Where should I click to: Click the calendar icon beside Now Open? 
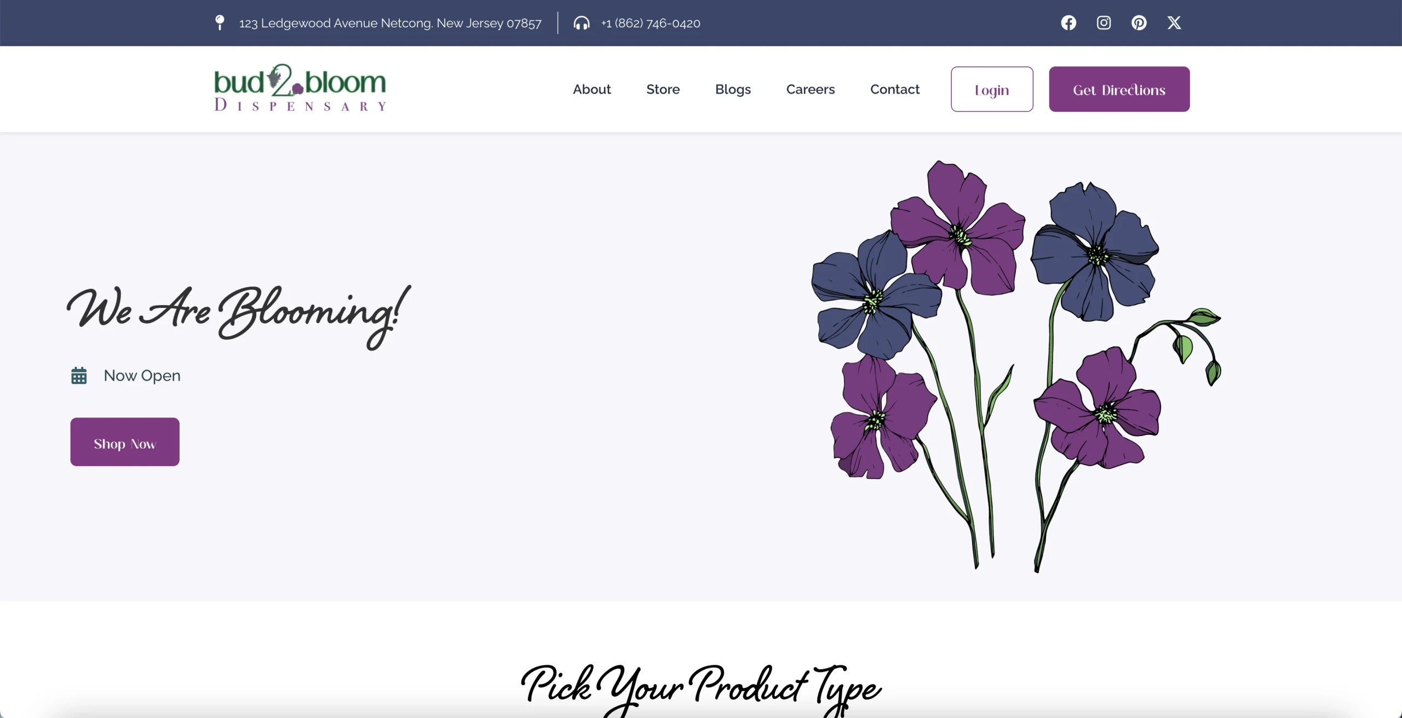click(79, 375)
